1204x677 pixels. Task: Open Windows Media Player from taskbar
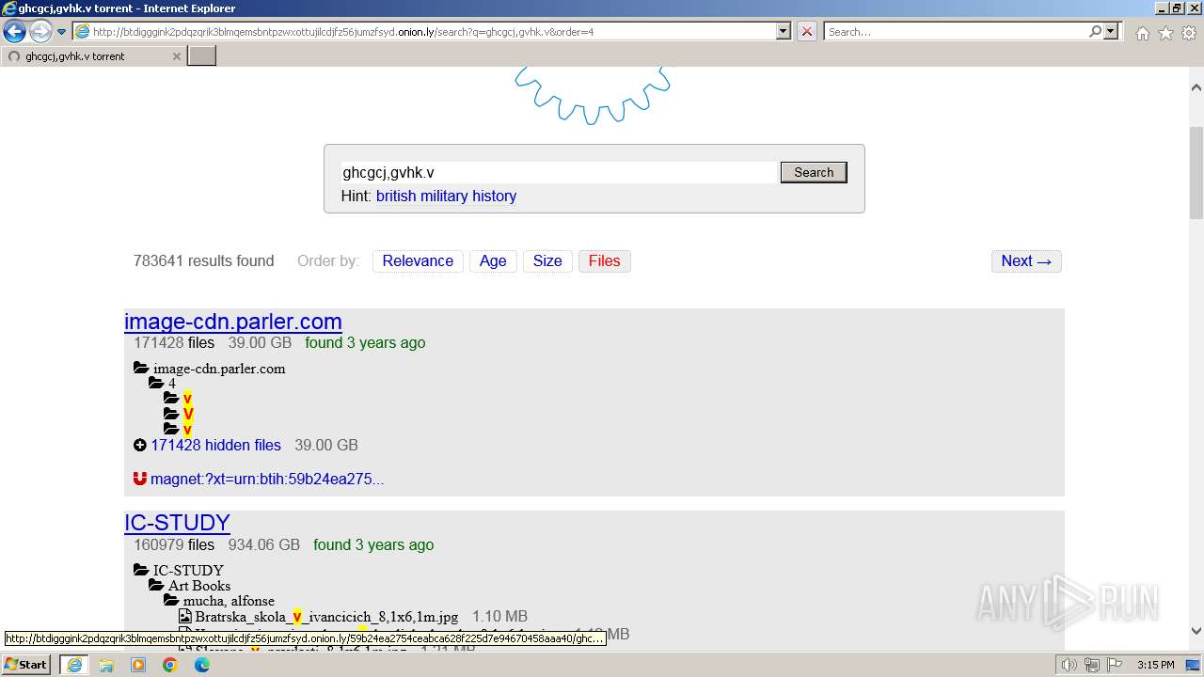[x=138, y=665]
